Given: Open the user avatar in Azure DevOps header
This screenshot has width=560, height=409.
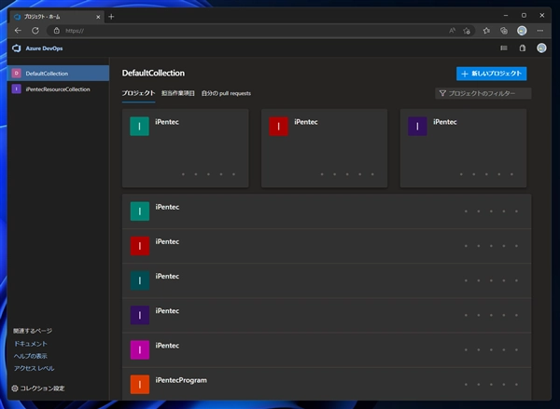Looking at the screenshot, I should point(541,48).
